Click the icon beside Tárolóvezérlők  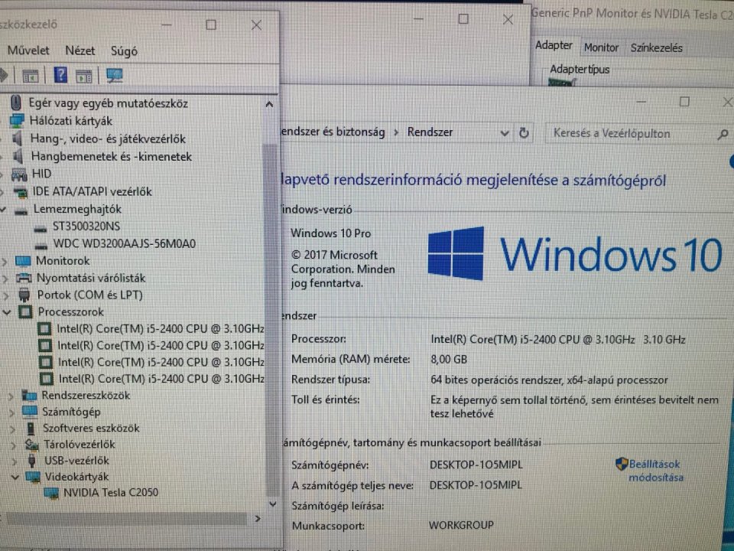pos(32,444)
